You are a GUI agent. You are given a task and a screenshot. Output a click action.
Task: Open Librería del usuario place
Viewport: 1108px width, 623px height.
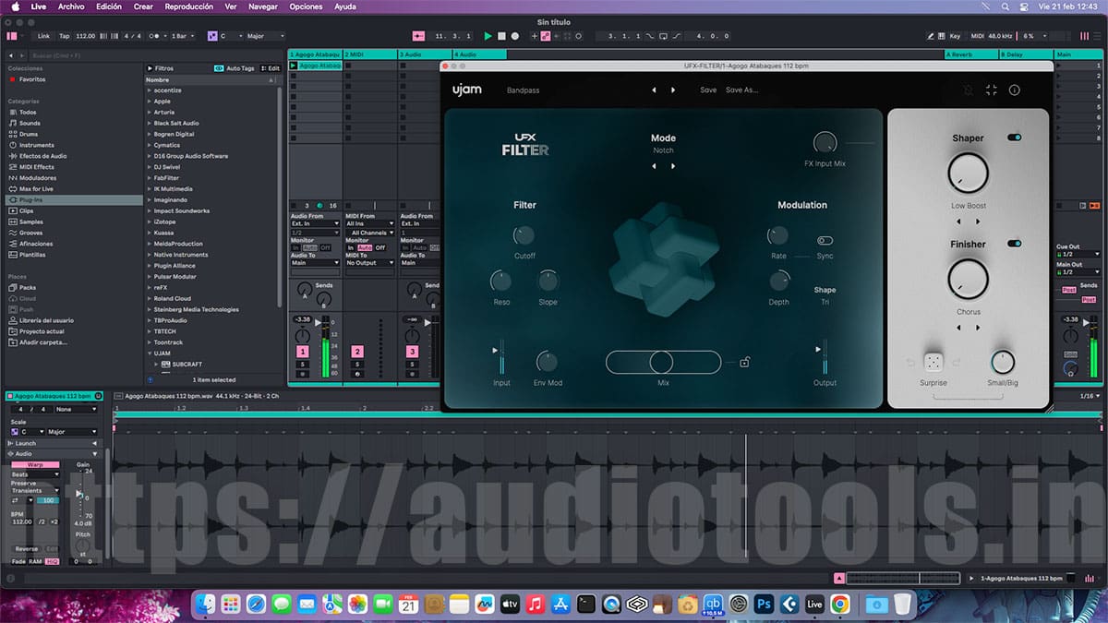coord(46,320)
